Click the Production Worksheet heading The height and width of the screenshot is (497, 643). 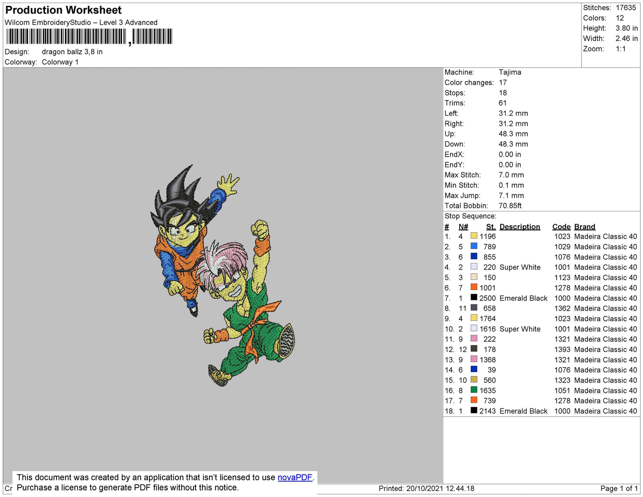(63, 10)
